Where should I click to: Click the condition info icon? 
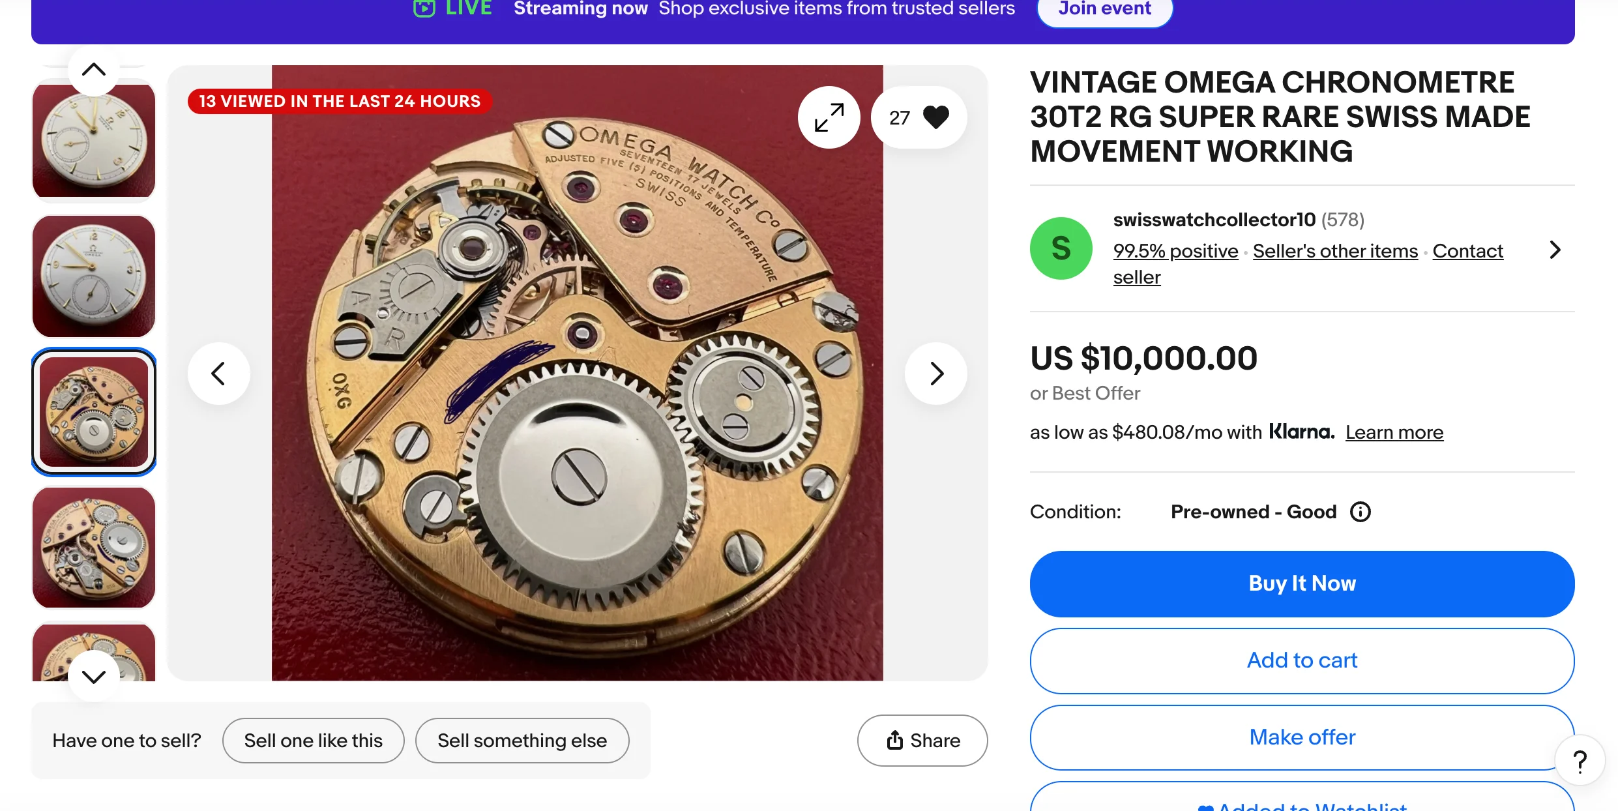(1361, 512)
